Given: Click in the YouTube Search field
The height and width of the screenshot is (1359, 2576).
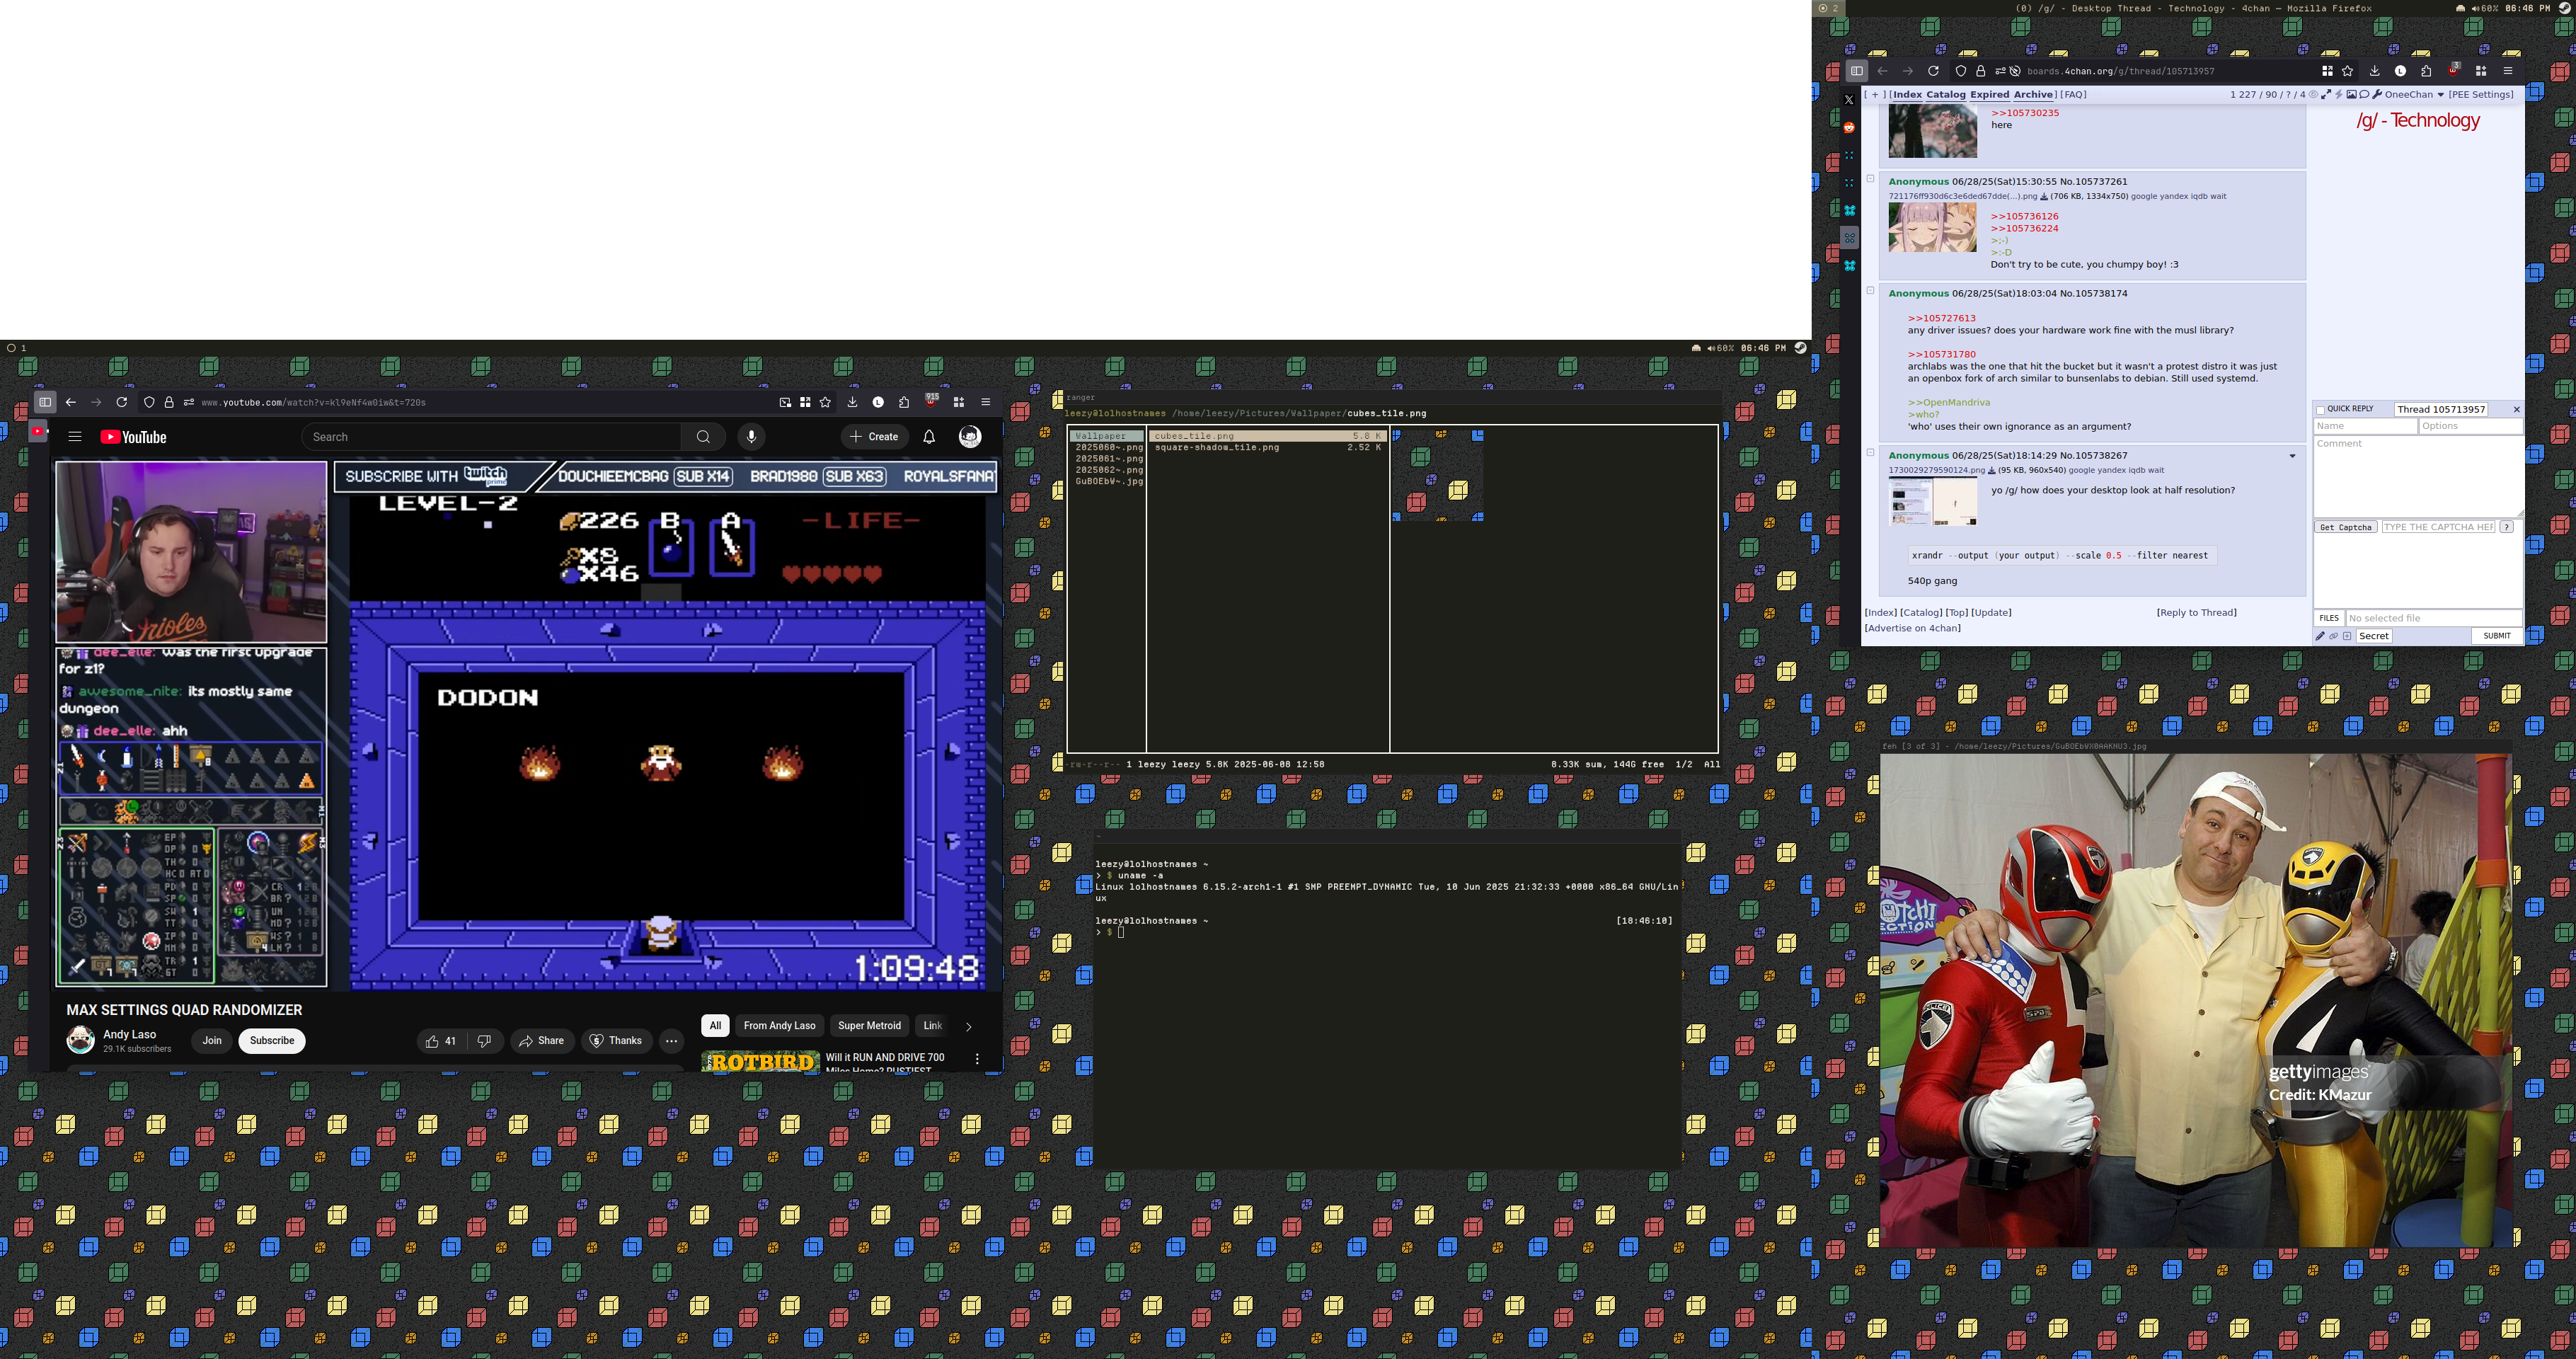Looking at the screenshot, I should (x=492, y=437).
